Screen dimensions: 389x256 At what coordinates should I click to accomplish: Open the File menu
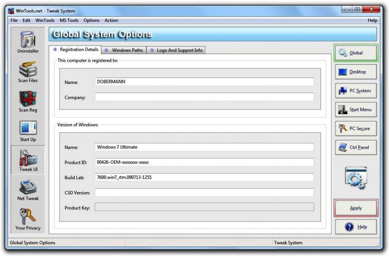point(14,21)
